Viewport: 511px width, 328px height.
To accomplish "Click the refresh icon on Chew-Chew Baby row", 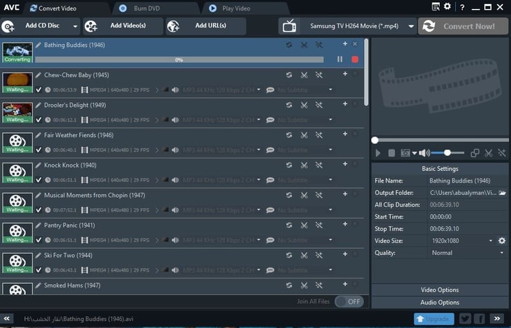I will [289, 75].
